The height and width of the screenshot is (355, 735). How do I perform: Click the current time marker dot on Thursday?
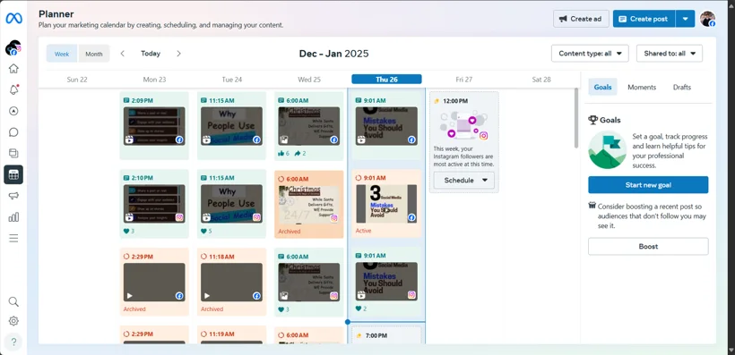pyautogui.click(x=348, y=322)
